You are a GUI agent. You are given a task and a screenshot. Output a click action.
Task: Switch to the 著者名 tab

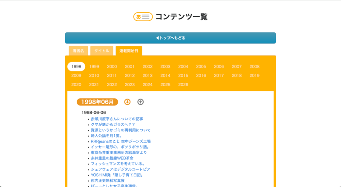[78, 51]
